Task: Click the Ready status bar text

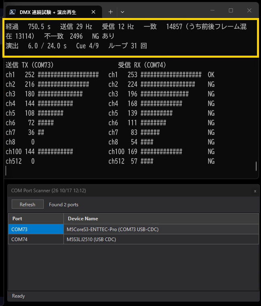Action: click(x=18, y=296)
